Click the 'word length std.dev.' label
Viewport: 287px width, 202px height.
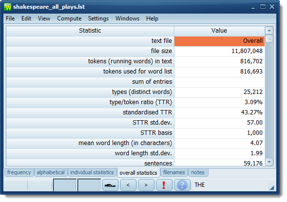pos(143,153)
